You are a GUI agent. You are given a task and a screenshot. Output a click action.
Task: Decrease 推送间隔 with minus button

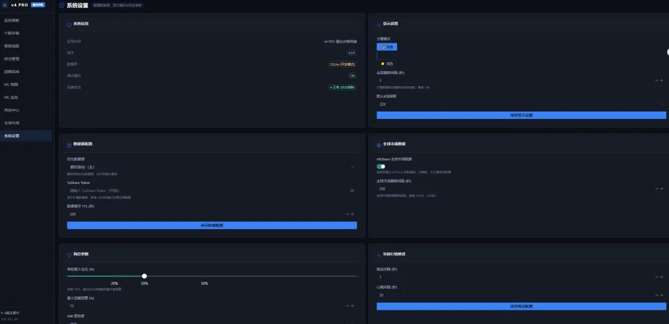tap(657, 277)
